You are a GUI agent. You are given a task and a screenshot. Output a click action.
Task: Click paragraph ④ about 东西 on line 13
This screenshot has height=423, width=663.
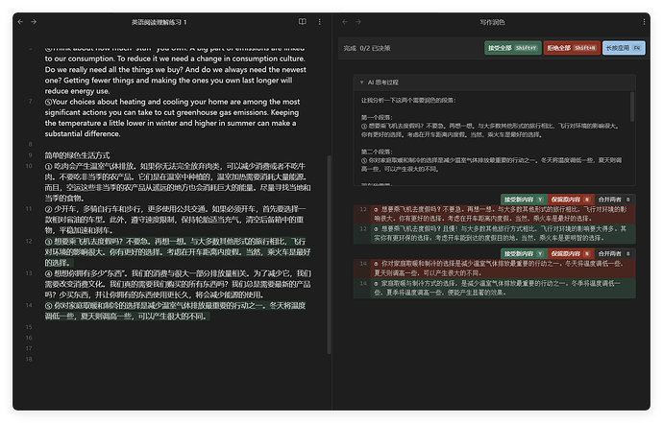click(178, 284)
